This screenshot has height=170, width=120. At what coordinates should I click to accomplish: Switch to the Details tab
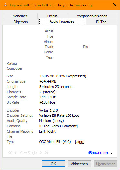52,16
